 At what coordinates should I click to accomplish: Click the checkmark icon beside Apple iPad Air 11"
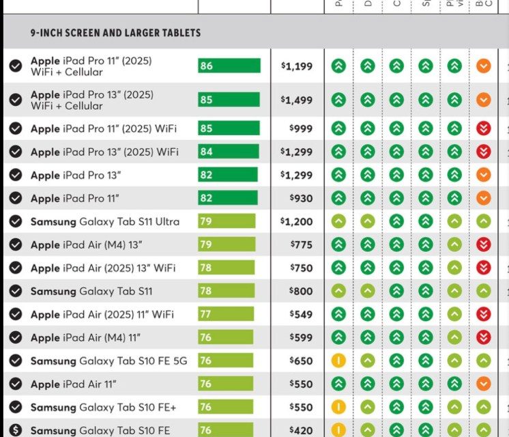click(x=16, y=384)
